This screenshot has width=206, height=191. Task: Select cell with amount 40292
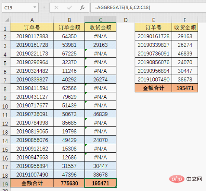tap(69, 80)
